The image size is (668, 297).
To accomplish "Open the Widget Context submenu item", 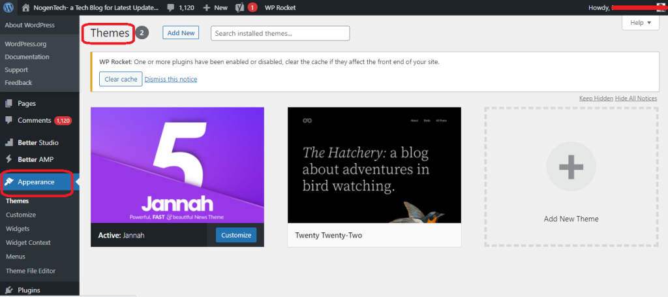I will pos(28,242).
